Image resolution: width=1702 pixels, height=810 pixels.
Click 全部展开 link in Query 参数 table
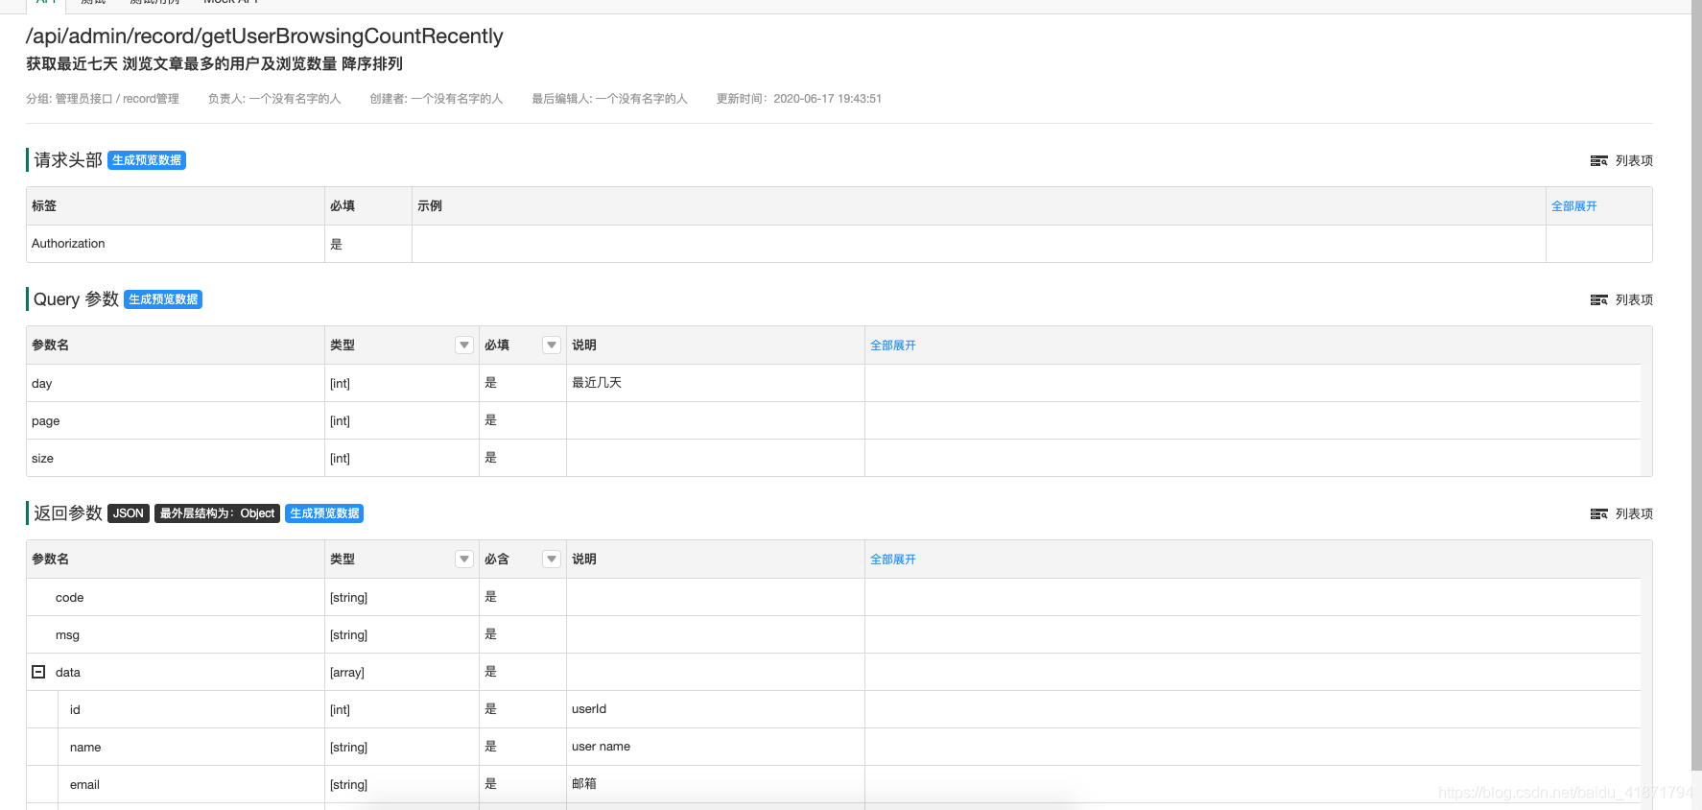[893, 345]
